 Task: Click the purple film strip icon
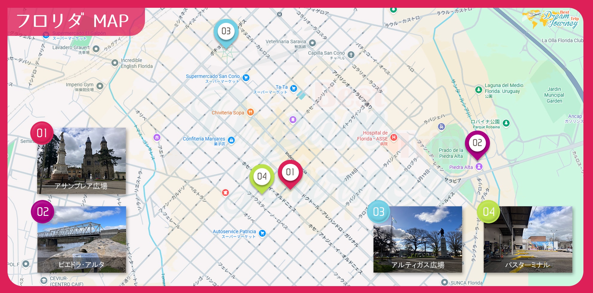[293, 120]
